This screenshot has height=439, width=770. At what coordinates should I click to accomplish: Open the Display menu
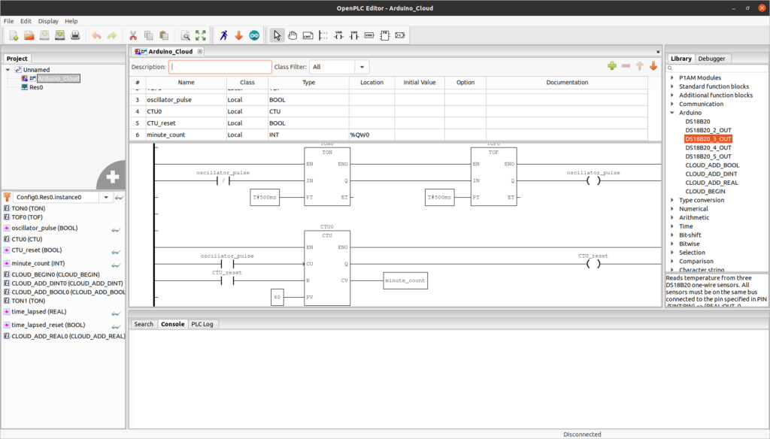[47, 21]
